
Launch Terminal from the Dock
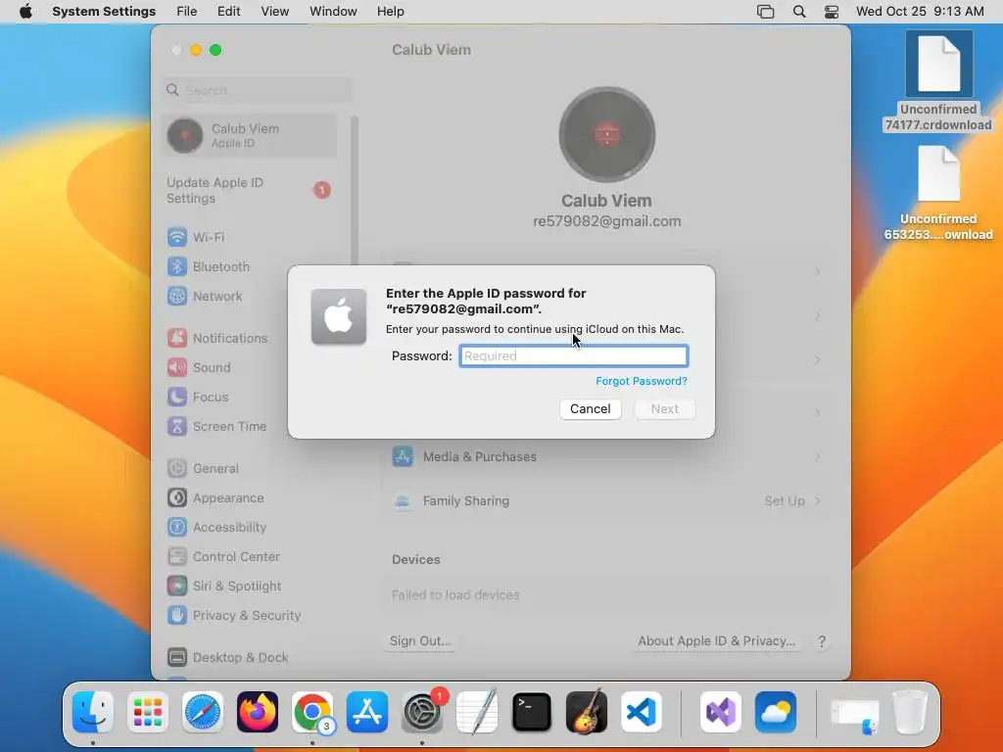[x=532, y=712]
